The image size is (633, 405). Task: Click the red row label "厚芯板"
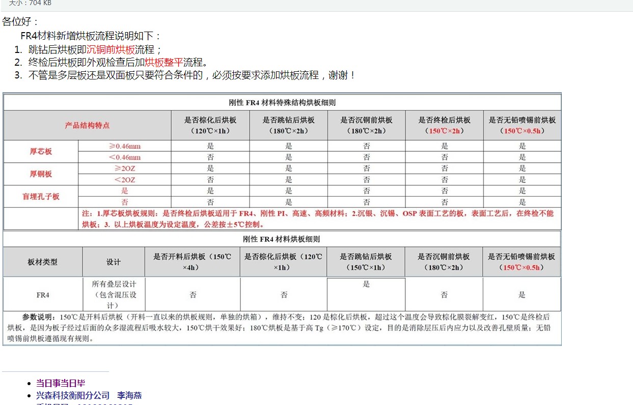(41, 152)
